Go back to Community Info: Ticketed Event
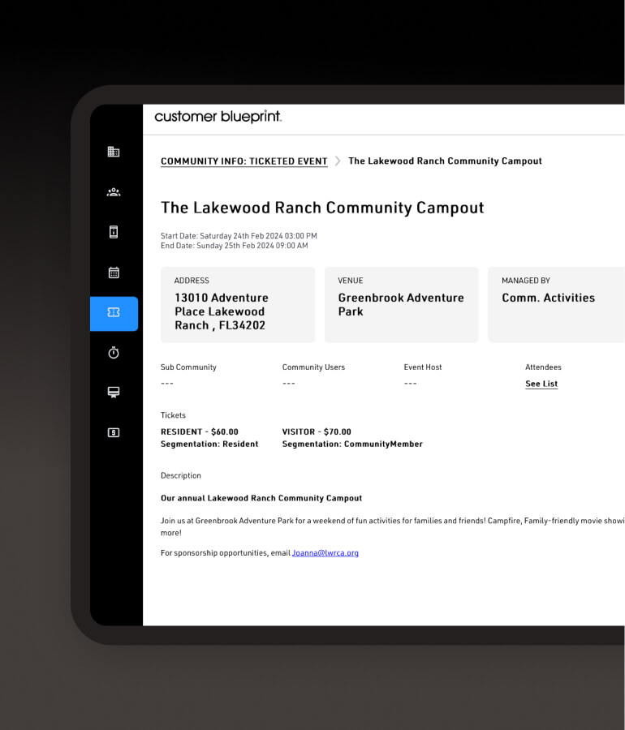625x730 pixels. point(244,161)
